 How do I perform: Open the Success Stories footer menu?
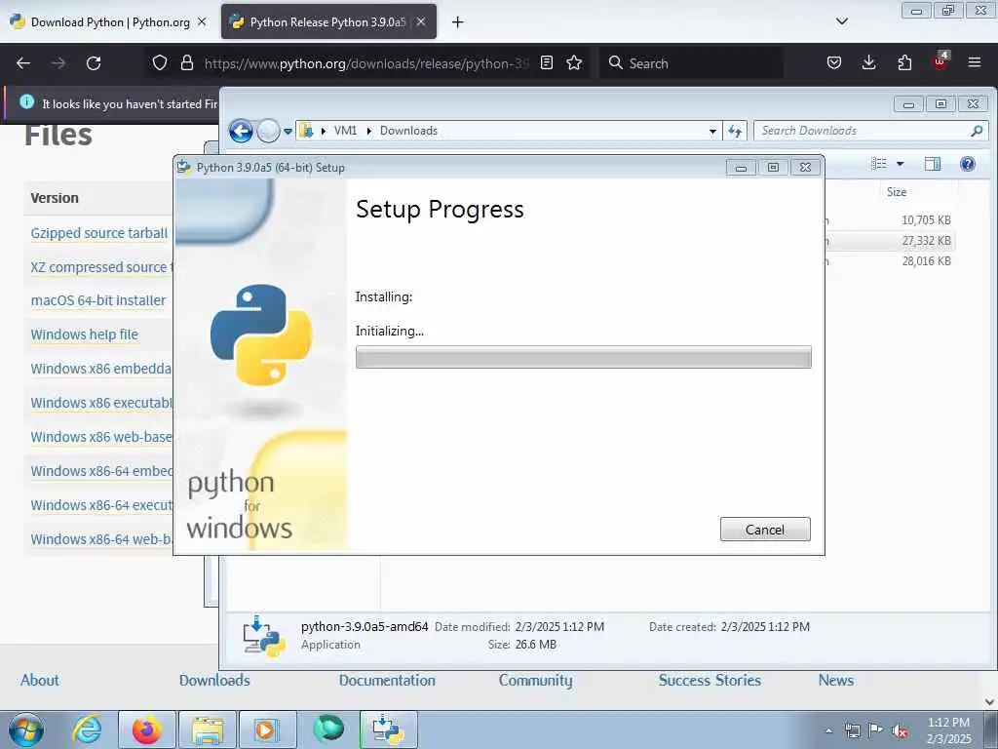point(710,680)
